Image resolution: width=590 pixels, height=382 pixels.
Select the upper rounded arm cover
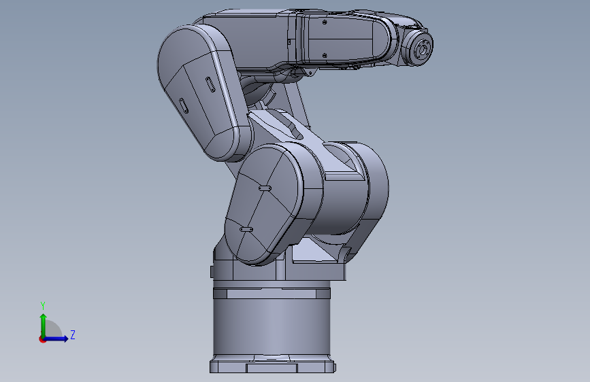pos(203,93)
